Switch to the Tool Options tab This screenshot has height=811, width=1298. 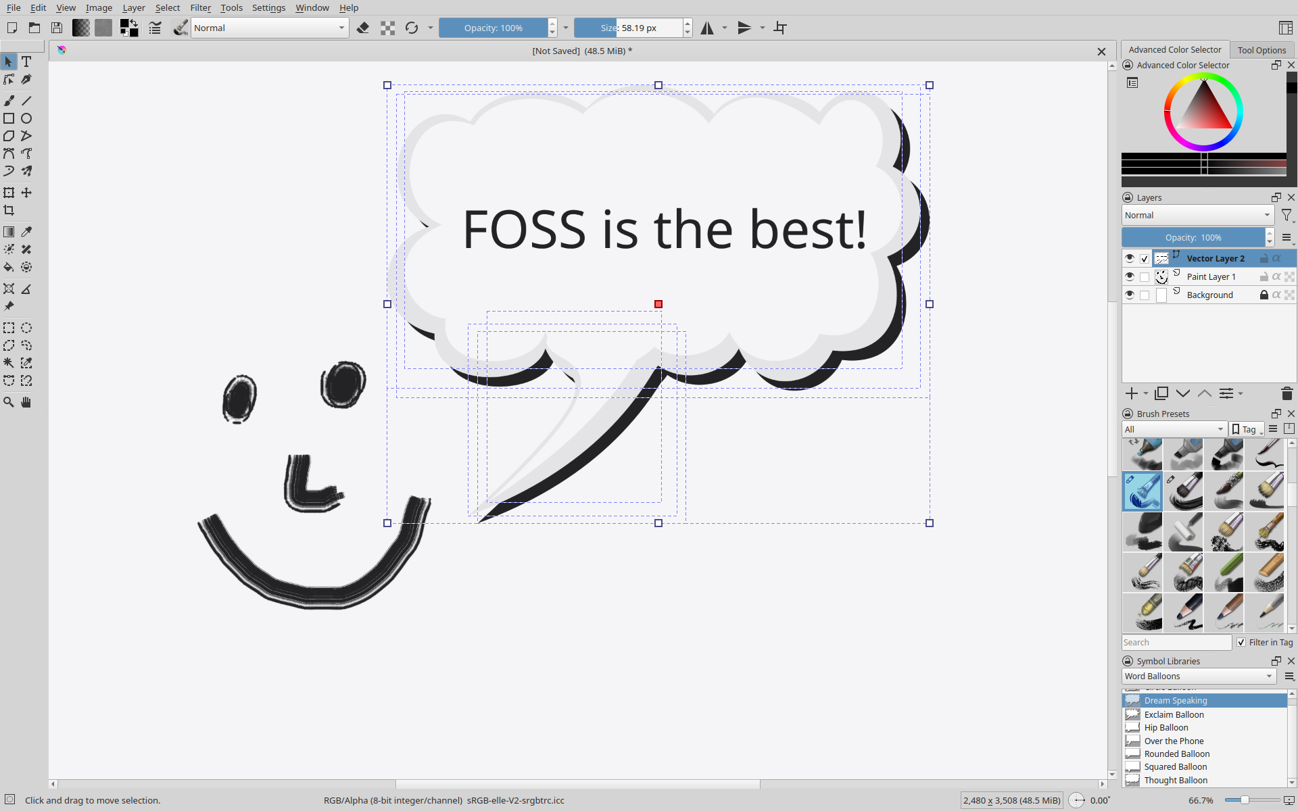point(1261,50)
